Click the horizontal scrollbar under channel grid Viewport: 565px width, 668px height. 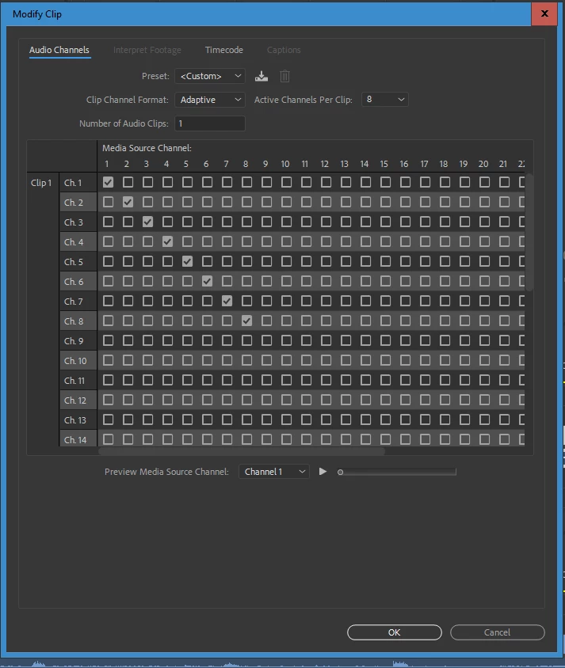(242, 450)
